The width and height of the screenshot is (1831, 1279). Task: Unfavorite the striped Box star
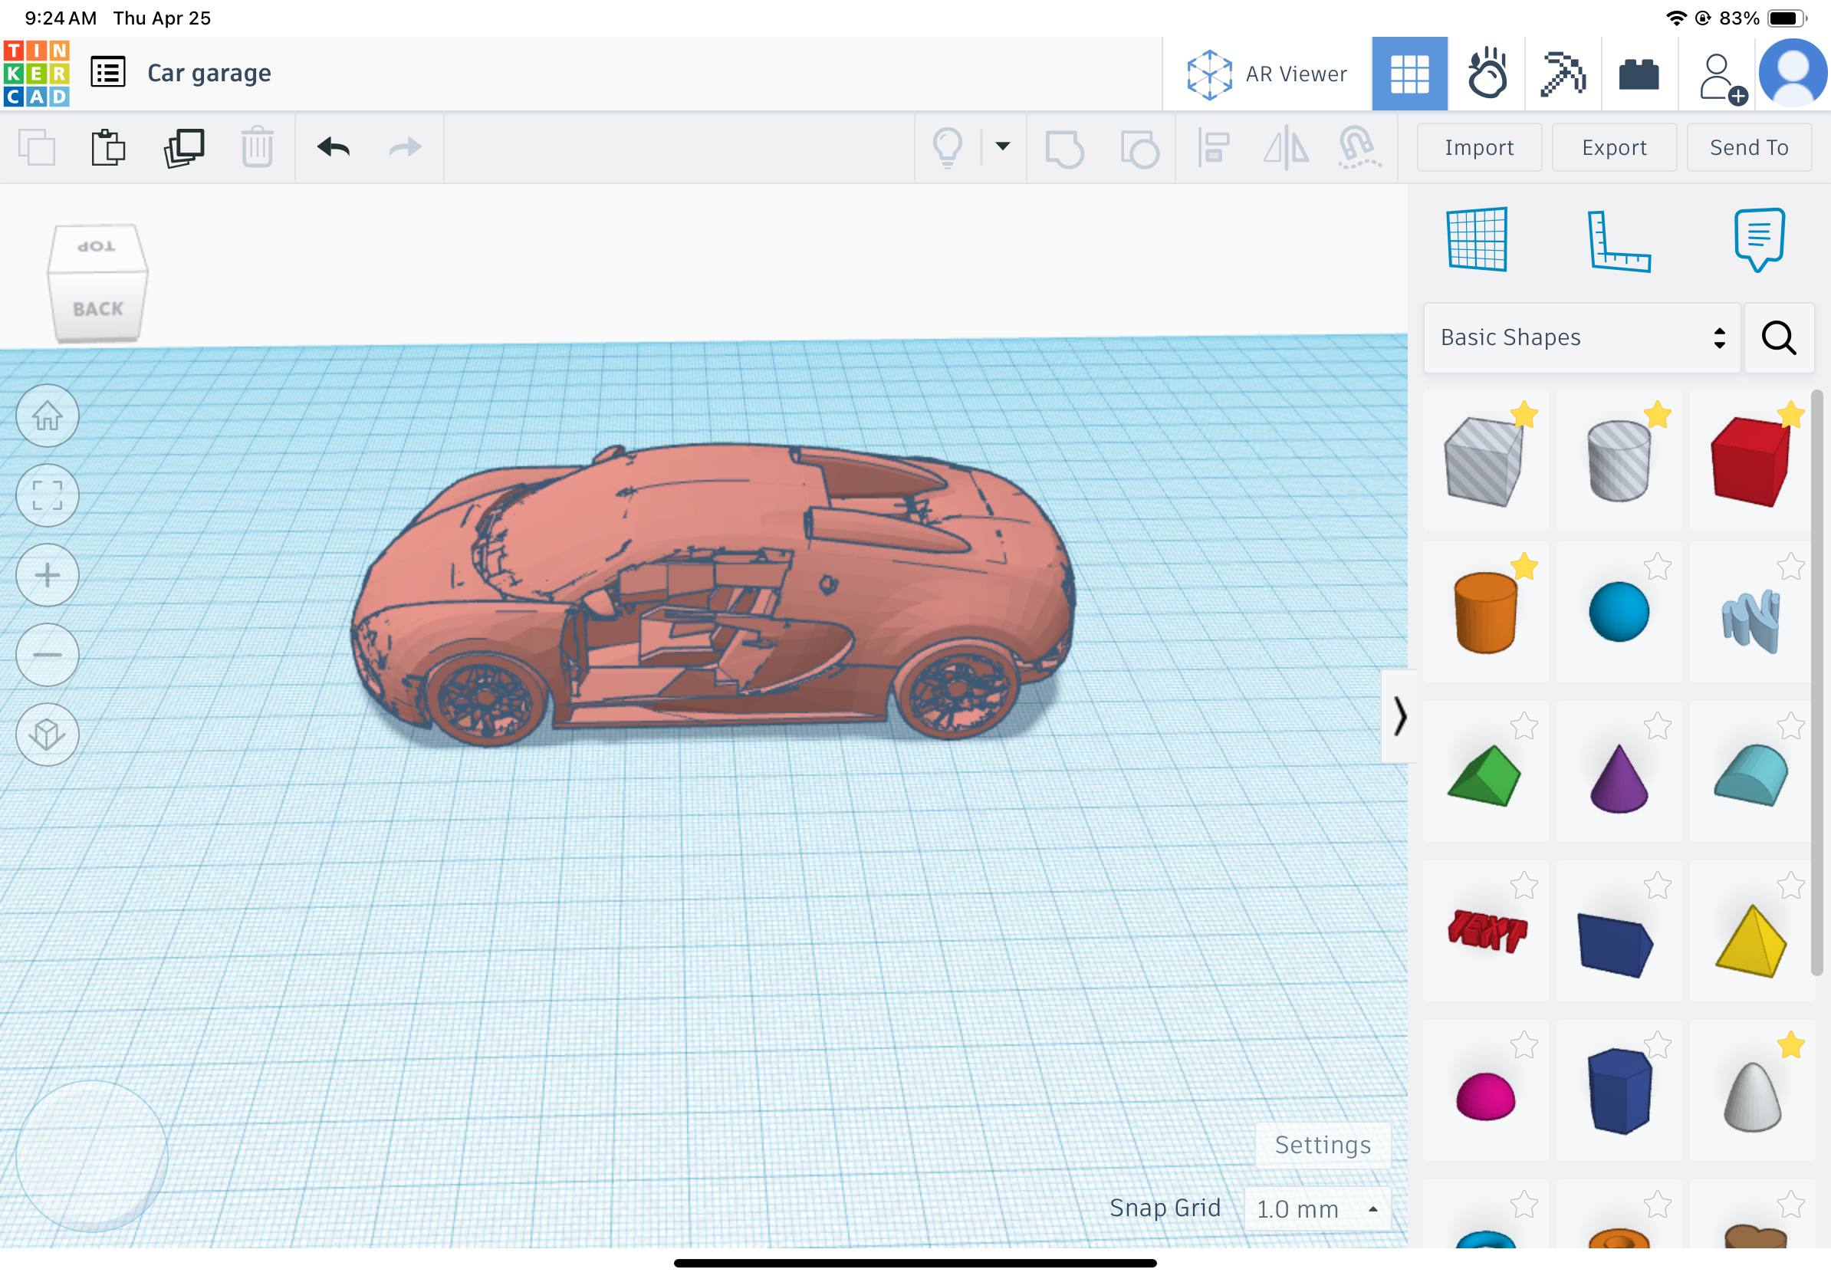1524,415
